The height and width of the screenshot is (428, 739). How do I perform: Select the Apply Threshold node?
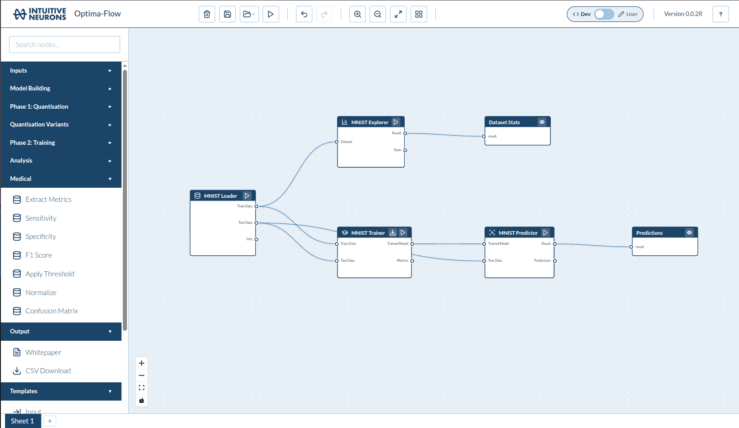(x=61, y=274)
